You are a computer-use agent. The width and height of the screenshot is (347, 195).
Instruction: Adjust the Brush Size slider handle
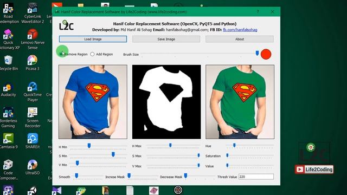(x=257, y=53)
